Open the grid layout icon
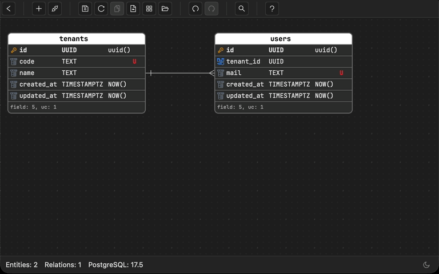The width and height of the screenshot is (439, 274). [x=149, y=9]
